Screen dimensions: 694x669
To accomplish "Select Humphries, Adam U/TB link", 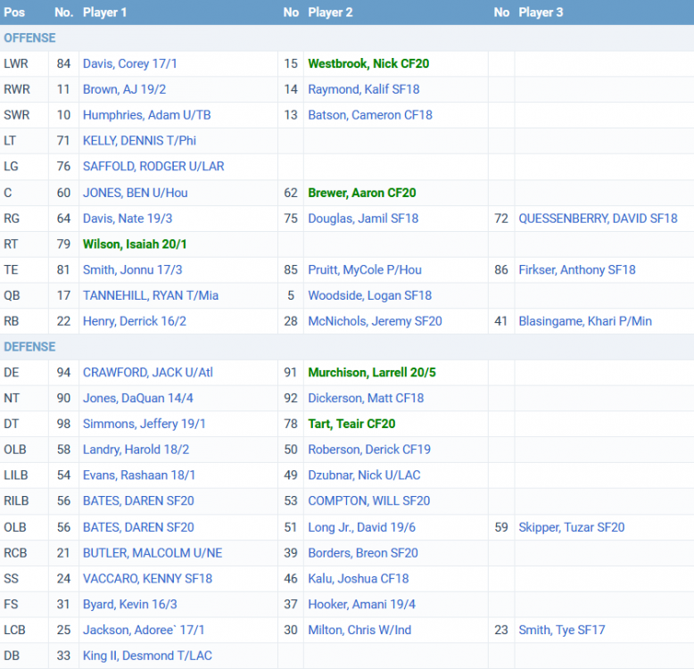I will coord(146,115).
